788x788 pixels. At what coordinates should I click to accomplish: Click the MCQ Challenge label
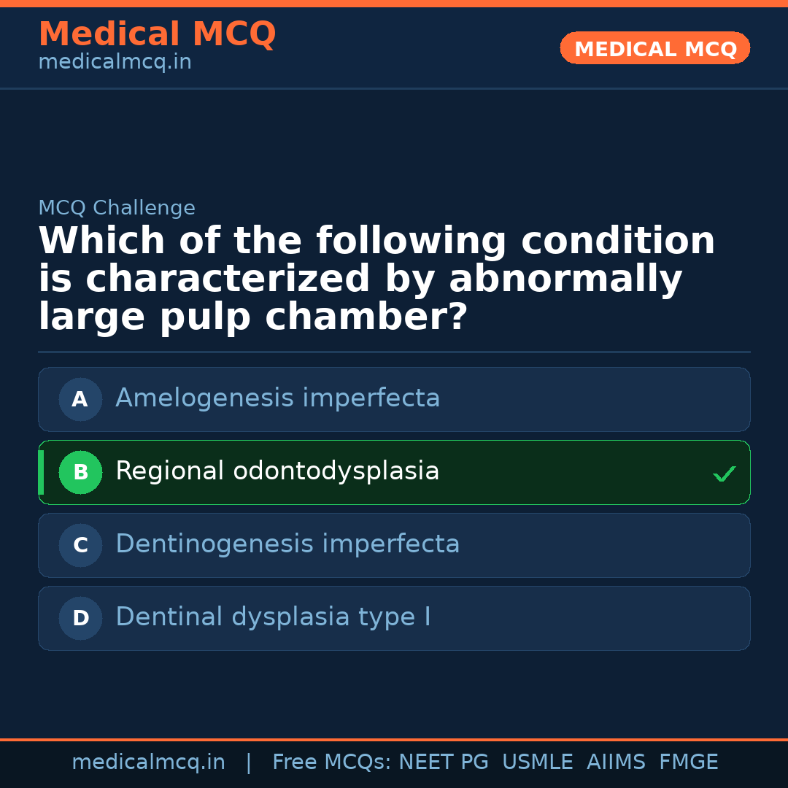(117, 208)
